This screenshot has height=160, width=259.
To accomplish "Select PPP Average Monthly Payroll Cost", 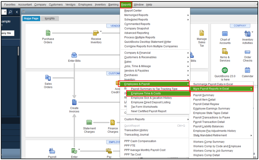I will (x=145, y=150).
